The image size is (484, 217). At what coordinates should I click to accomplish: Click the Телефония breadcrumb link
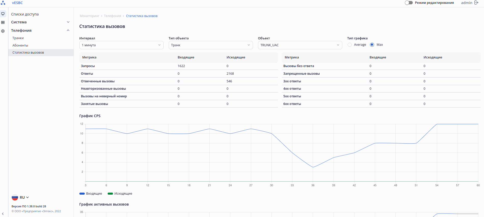click(112, 16)
